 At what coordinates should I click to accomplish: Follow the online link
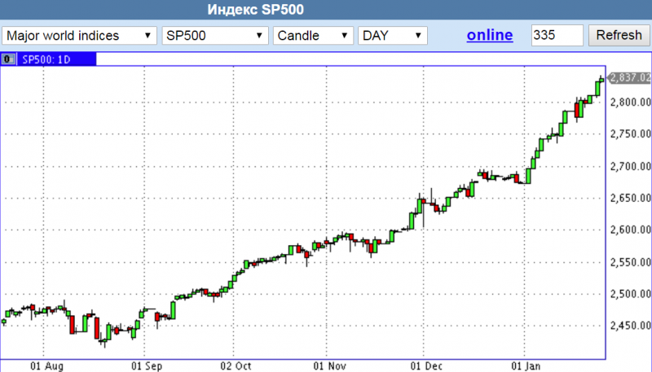(x=489, y=35)
